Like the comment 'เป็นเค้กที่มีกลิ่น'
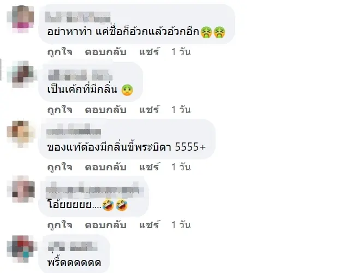363x273 pixels. (x=59, y=110)
